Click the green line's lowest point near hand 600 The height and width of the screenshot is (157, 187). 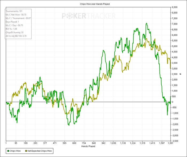[x=69, y=125]
